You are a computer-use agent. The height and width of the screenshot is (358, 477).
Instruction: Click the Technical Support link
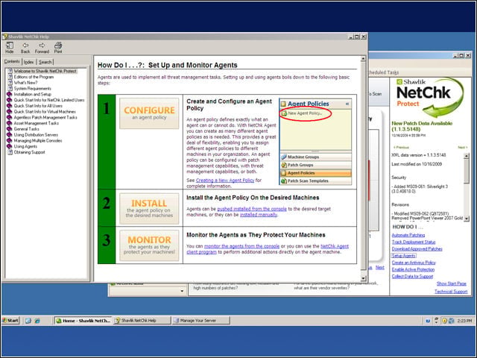click(x=451, y=292)
